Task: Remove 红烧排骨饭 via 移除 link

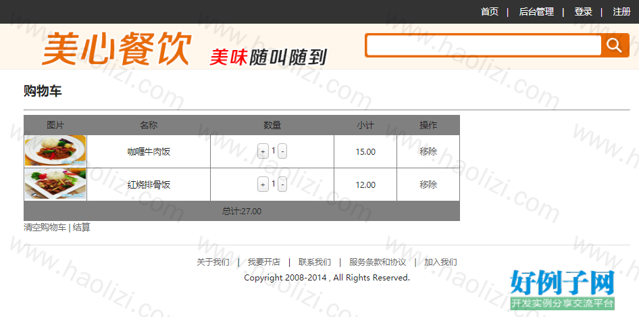Action: [428, 185]
